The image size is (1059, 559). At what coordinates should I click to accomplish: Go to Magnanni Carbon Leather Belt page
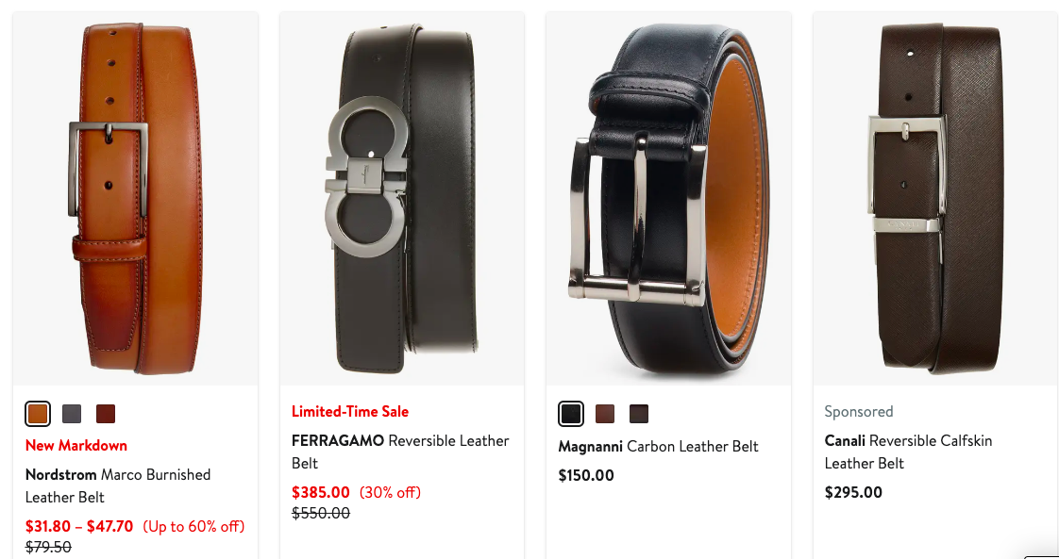pos(659,447)
